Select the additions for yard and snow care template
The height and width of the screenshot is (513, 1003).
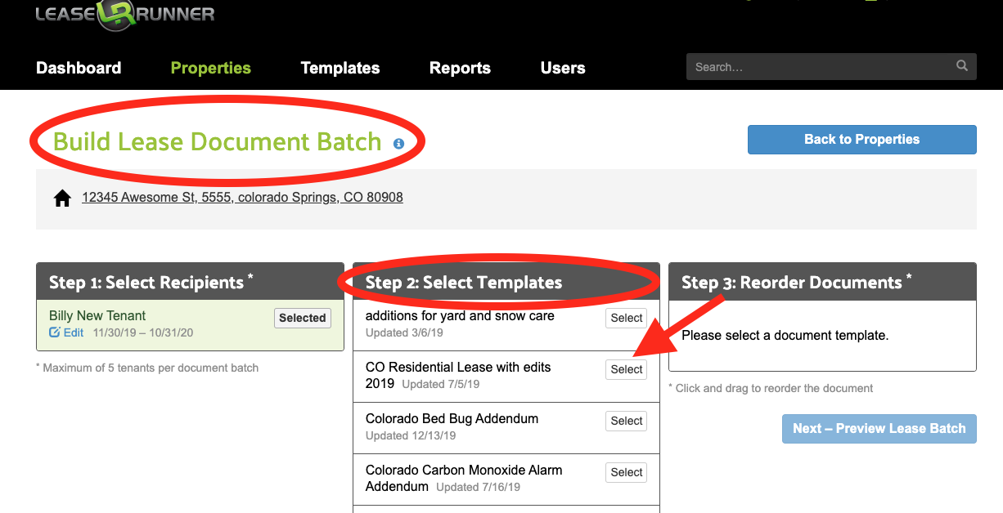tap(626, 318)
